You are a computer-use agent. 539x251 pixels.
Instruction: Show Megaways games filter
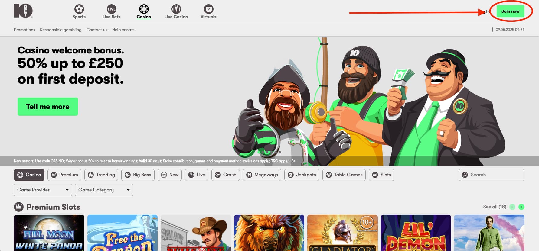pos(262,175)
